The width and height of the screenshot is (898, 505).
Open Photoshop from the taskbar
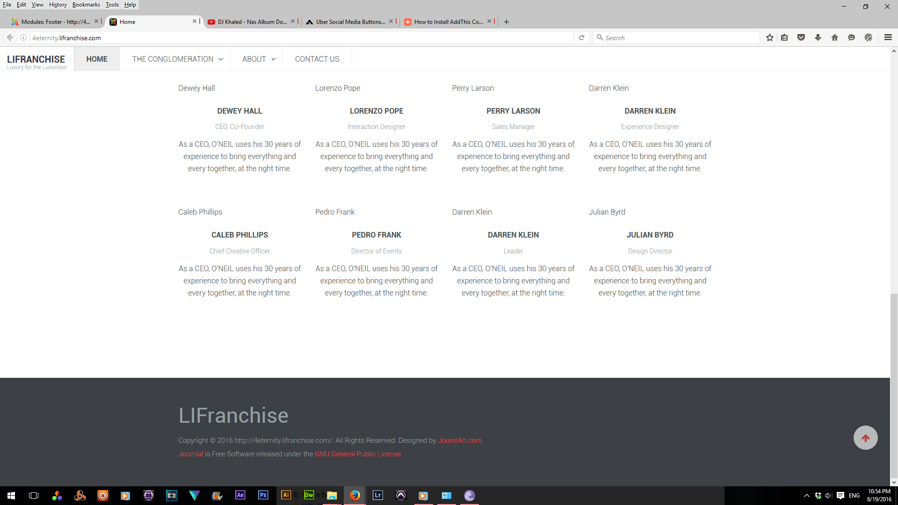[x=263, y=495]
